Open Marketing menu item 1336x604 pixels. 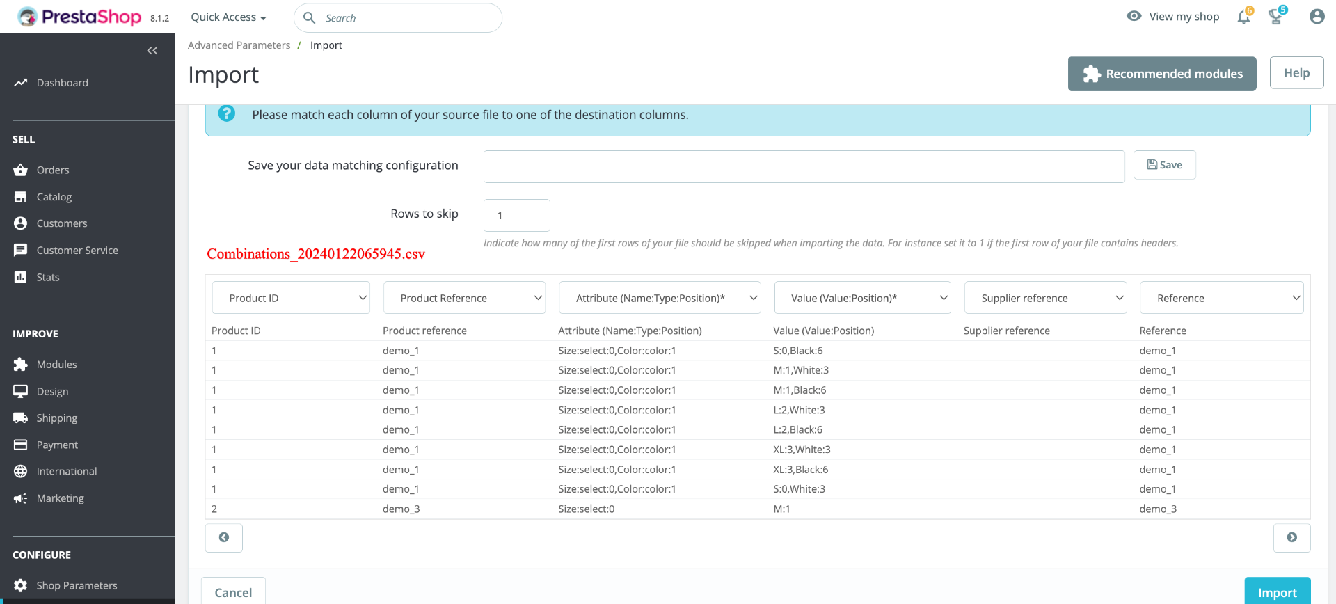coord(61,498)
